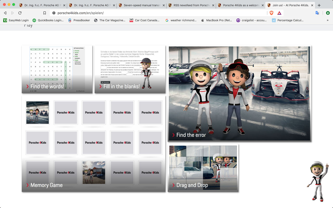333x208 pixels.
Task: Open the Percentage Calculator bookmark
Action: 288,20
